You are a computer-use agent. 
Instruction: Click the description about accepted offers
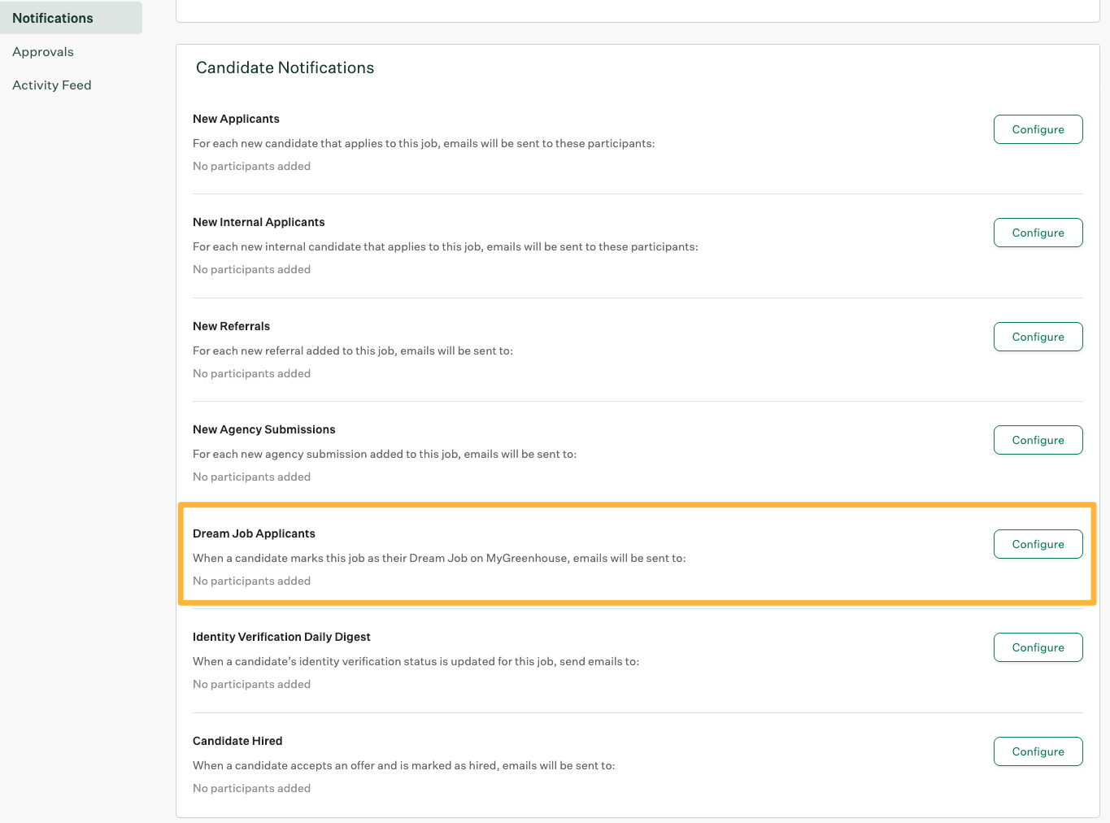coord(404,765)
